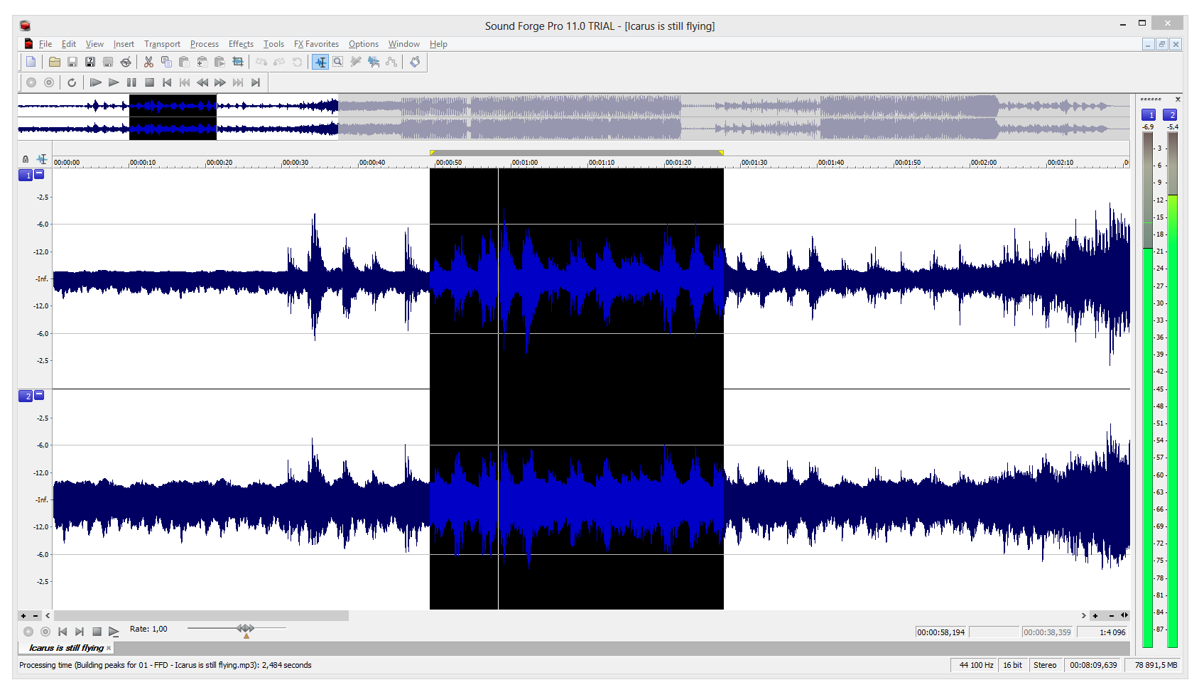Create a new file with the blank page icon
The height and width of the screenshot is (692, 1204).
point(31,63)
